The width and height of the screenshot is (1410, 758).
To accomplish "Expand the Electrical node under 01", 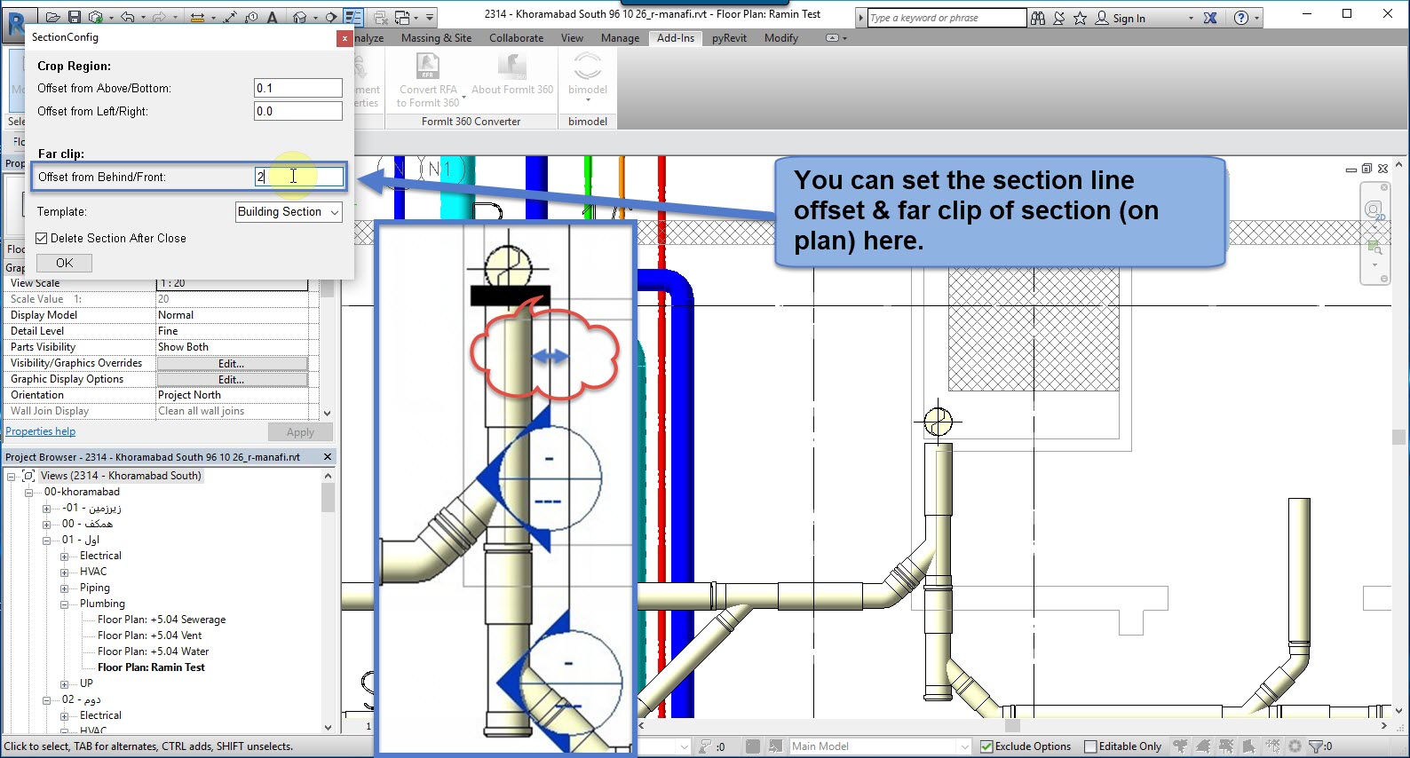I will coord(64,557).
